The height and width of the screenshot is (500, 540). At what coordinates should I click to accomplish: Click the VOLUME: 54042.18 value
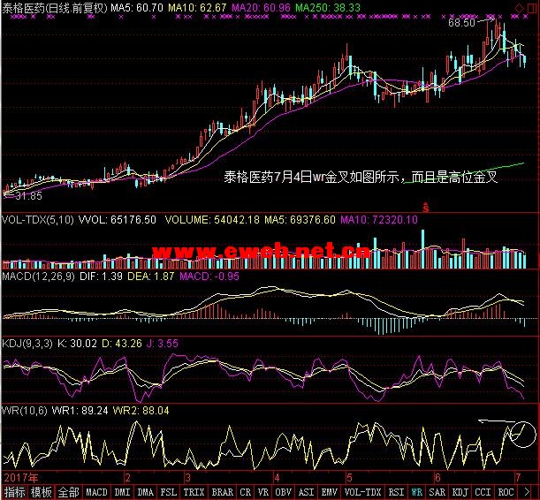click(x=212, y=220)
